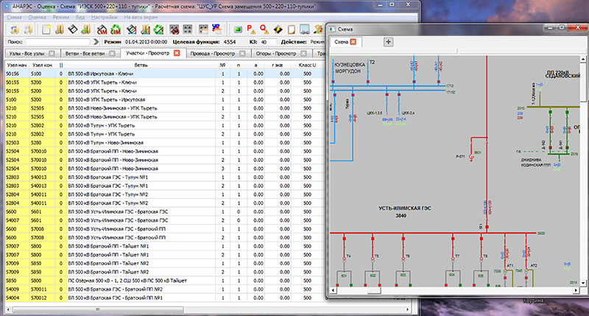This screenshot has height=316, width=589.
Task: Click the first folder icon in toolbar
Action: (15, 29)
